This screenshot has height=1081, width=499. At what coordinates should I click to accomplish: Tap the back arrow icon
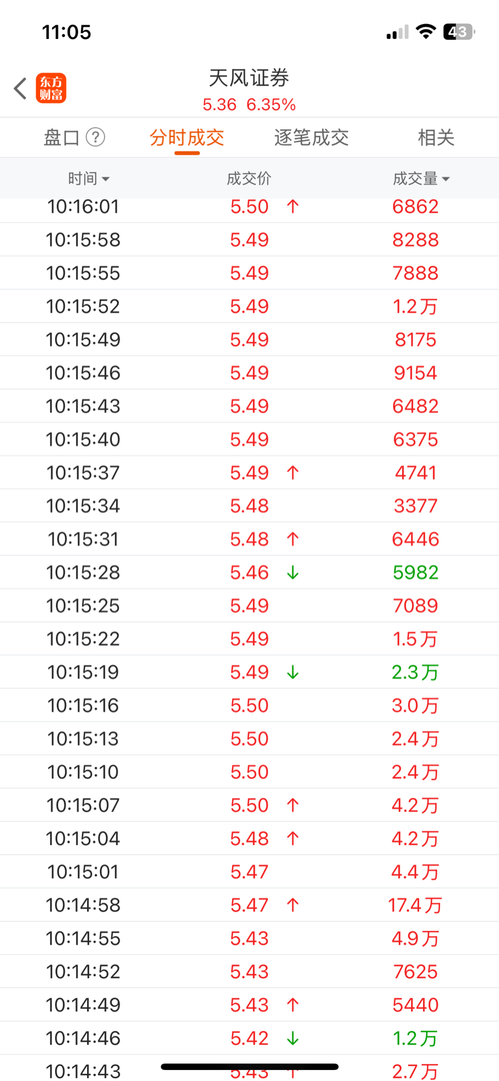coord(20,88)
